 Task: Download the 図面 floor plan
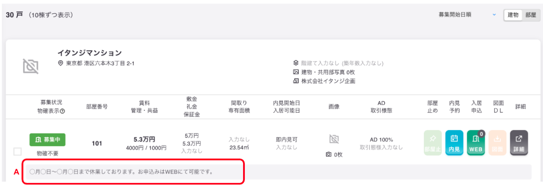497,143
